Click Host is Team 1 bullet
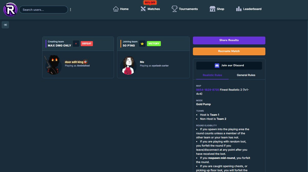This screenshot has height=172, width=308. point(209,115)
